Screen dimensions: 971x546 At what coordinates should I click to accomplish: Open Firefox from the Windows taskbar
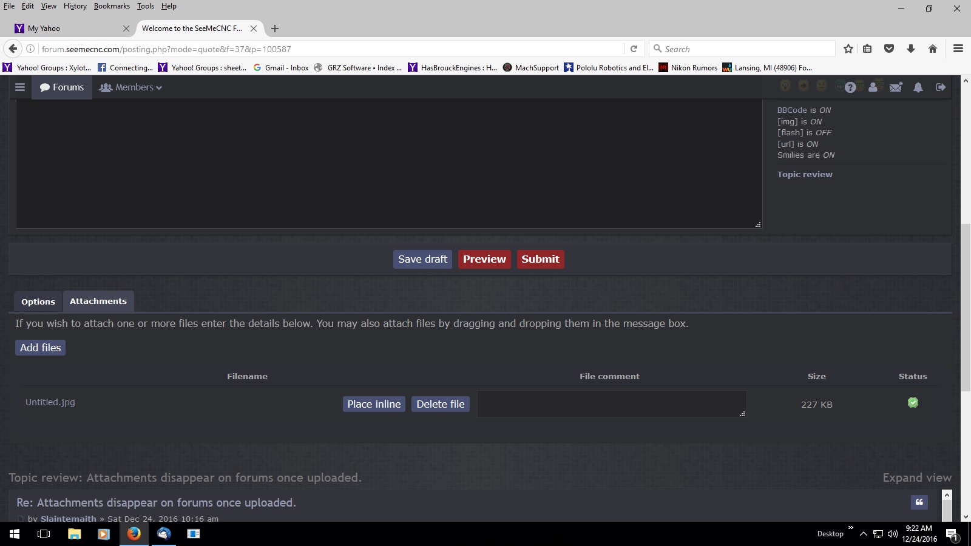134,534
